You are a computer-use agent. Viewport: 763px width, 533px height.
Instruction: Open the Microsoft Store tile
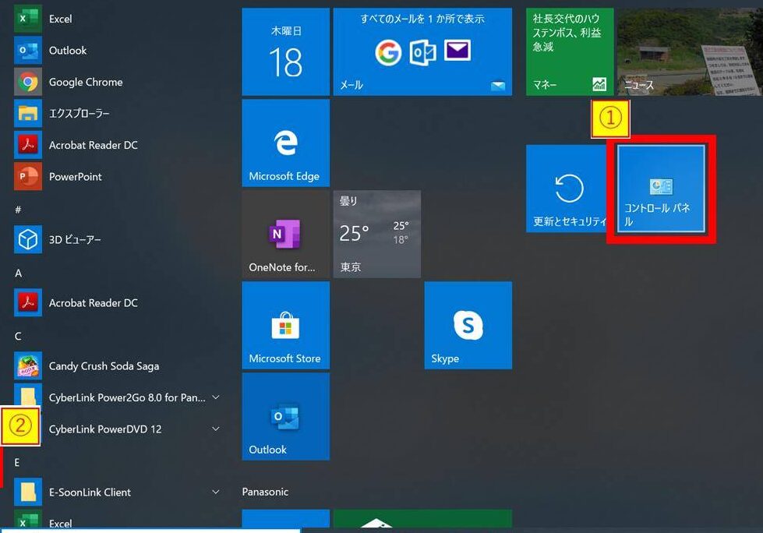click(286, 326)
